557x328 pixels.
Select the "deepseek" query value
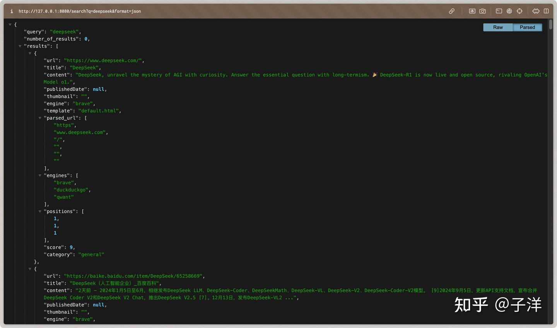pyautogui.click(x=64, y=32)
